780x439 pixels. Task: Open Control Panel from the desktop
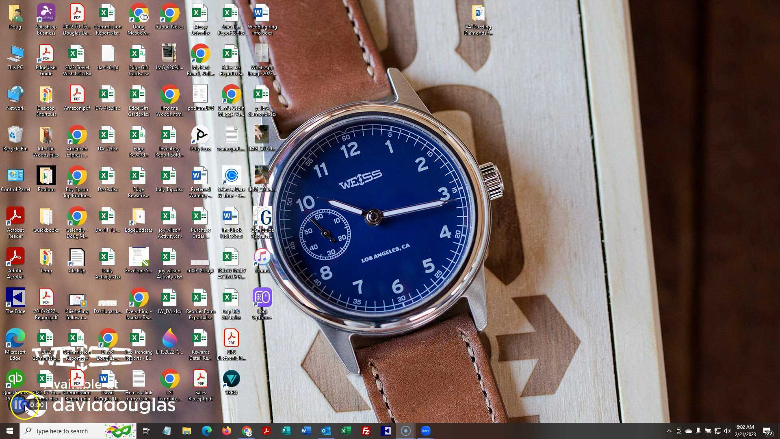coord(15,175)
